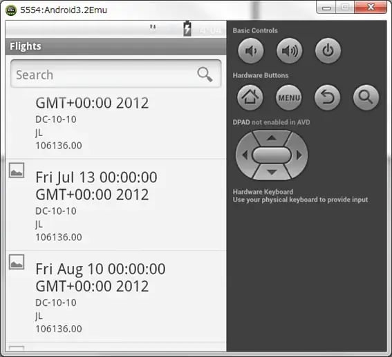Open the hardware MENU button
This screenshot has height=357, width=392.
point(289,97)
